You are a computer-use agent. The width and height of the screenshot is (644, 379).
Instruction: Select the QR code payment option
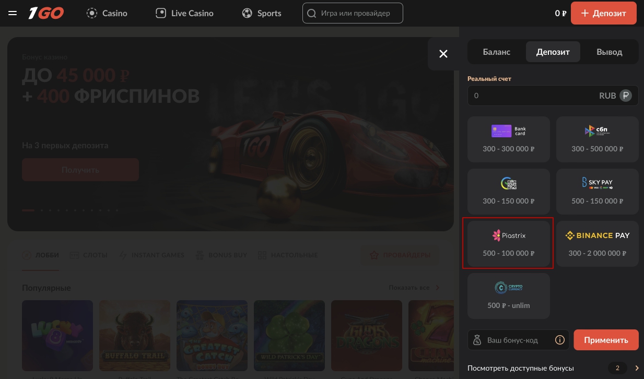click(508, 191)
